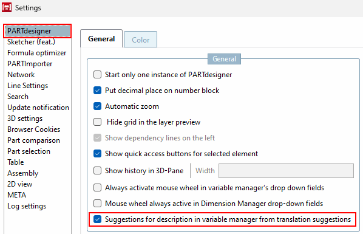Uncheck Suggestions for description from translation suggestions
The height and width of the screenshot is (234, 363).
coord(98,219)
